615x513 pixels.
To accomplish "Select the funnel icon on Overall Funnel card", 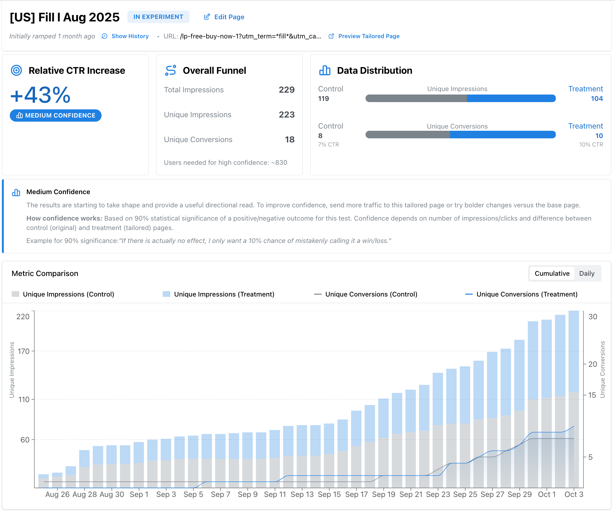I will [170, 70].
